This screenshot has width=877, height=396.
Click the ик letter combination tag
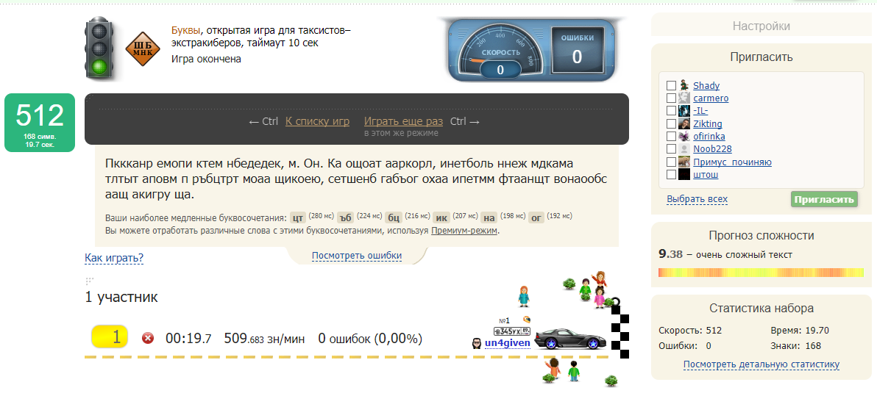(441, 217)
